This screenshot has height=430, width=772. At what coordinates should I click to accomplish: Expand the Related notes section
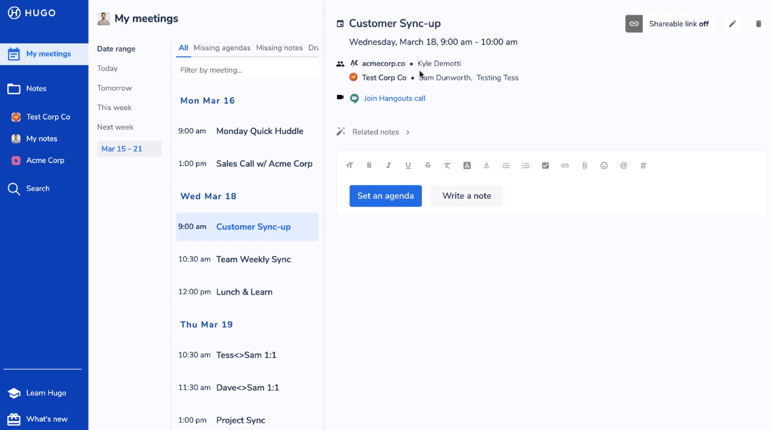pyautogui.click(x=375, y=132)
